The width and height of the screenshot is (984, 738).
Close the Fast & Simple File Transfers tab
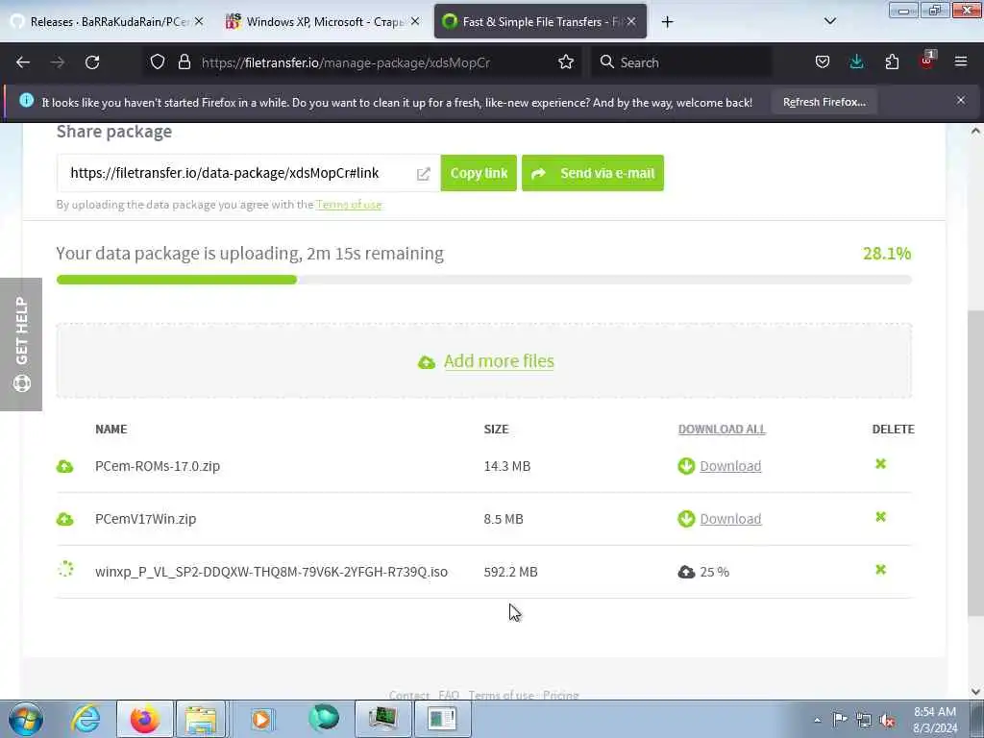pyautogui.click(x=631, y=21)
